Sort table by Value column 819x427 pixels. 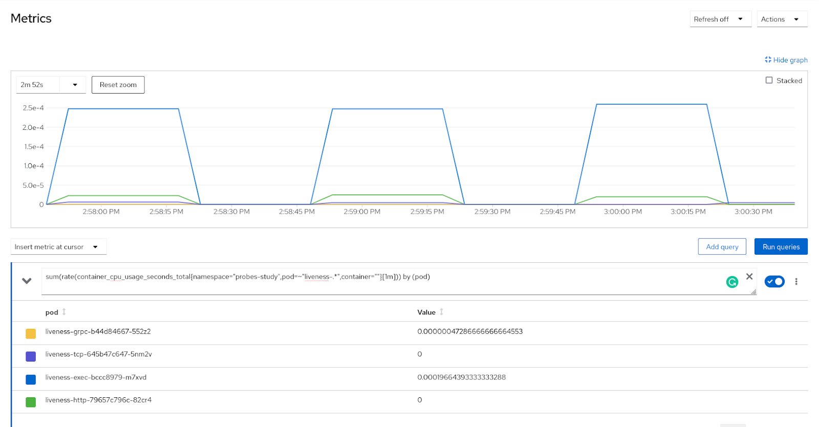coord(426,312)
